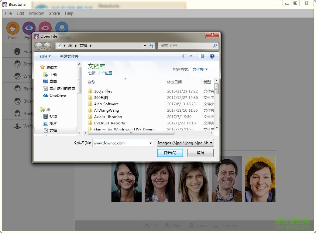316x233 pixels.
Task: Open the OneDrive location
Action: click(57, 95)
